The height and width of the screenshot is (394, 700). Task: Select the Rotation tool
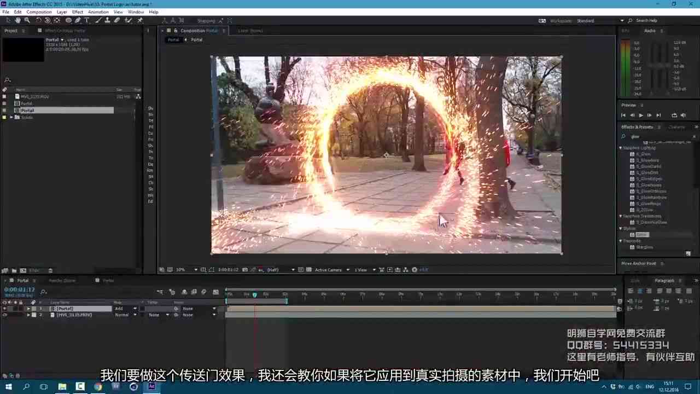pos(39,20)
